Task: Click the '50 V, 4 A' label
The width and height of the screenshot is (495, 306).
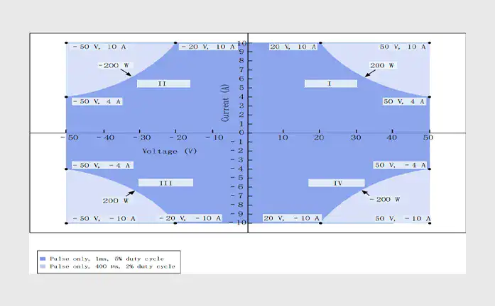Action: pyautogui.click(x=404, y=102)
